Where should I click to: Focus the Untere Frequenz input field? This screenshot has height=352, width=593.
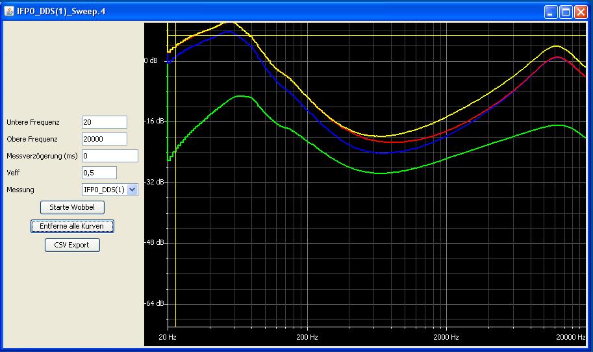coord(104,122)
